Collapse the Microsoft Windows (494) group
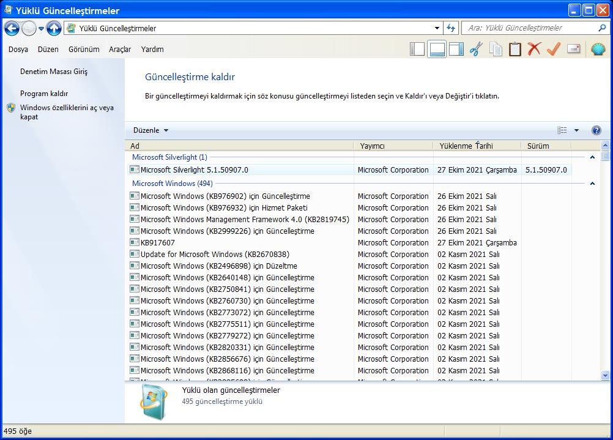Image resolution: width=613 pixels, height=440 pixels. (592, 184)
